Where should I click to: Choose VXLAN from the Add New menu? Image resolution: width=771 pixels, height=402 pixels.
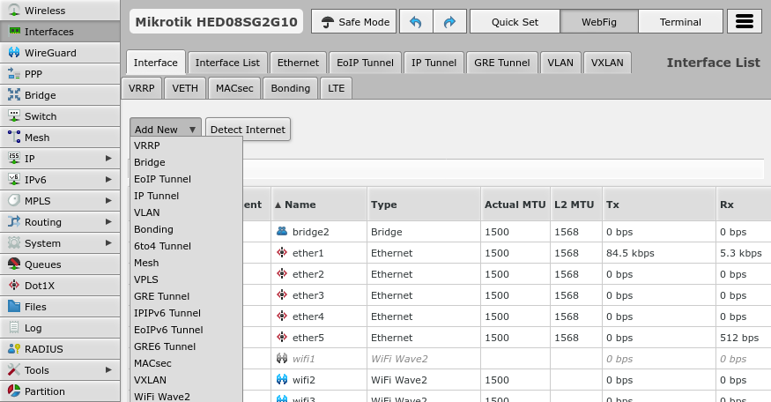point(150,380)
